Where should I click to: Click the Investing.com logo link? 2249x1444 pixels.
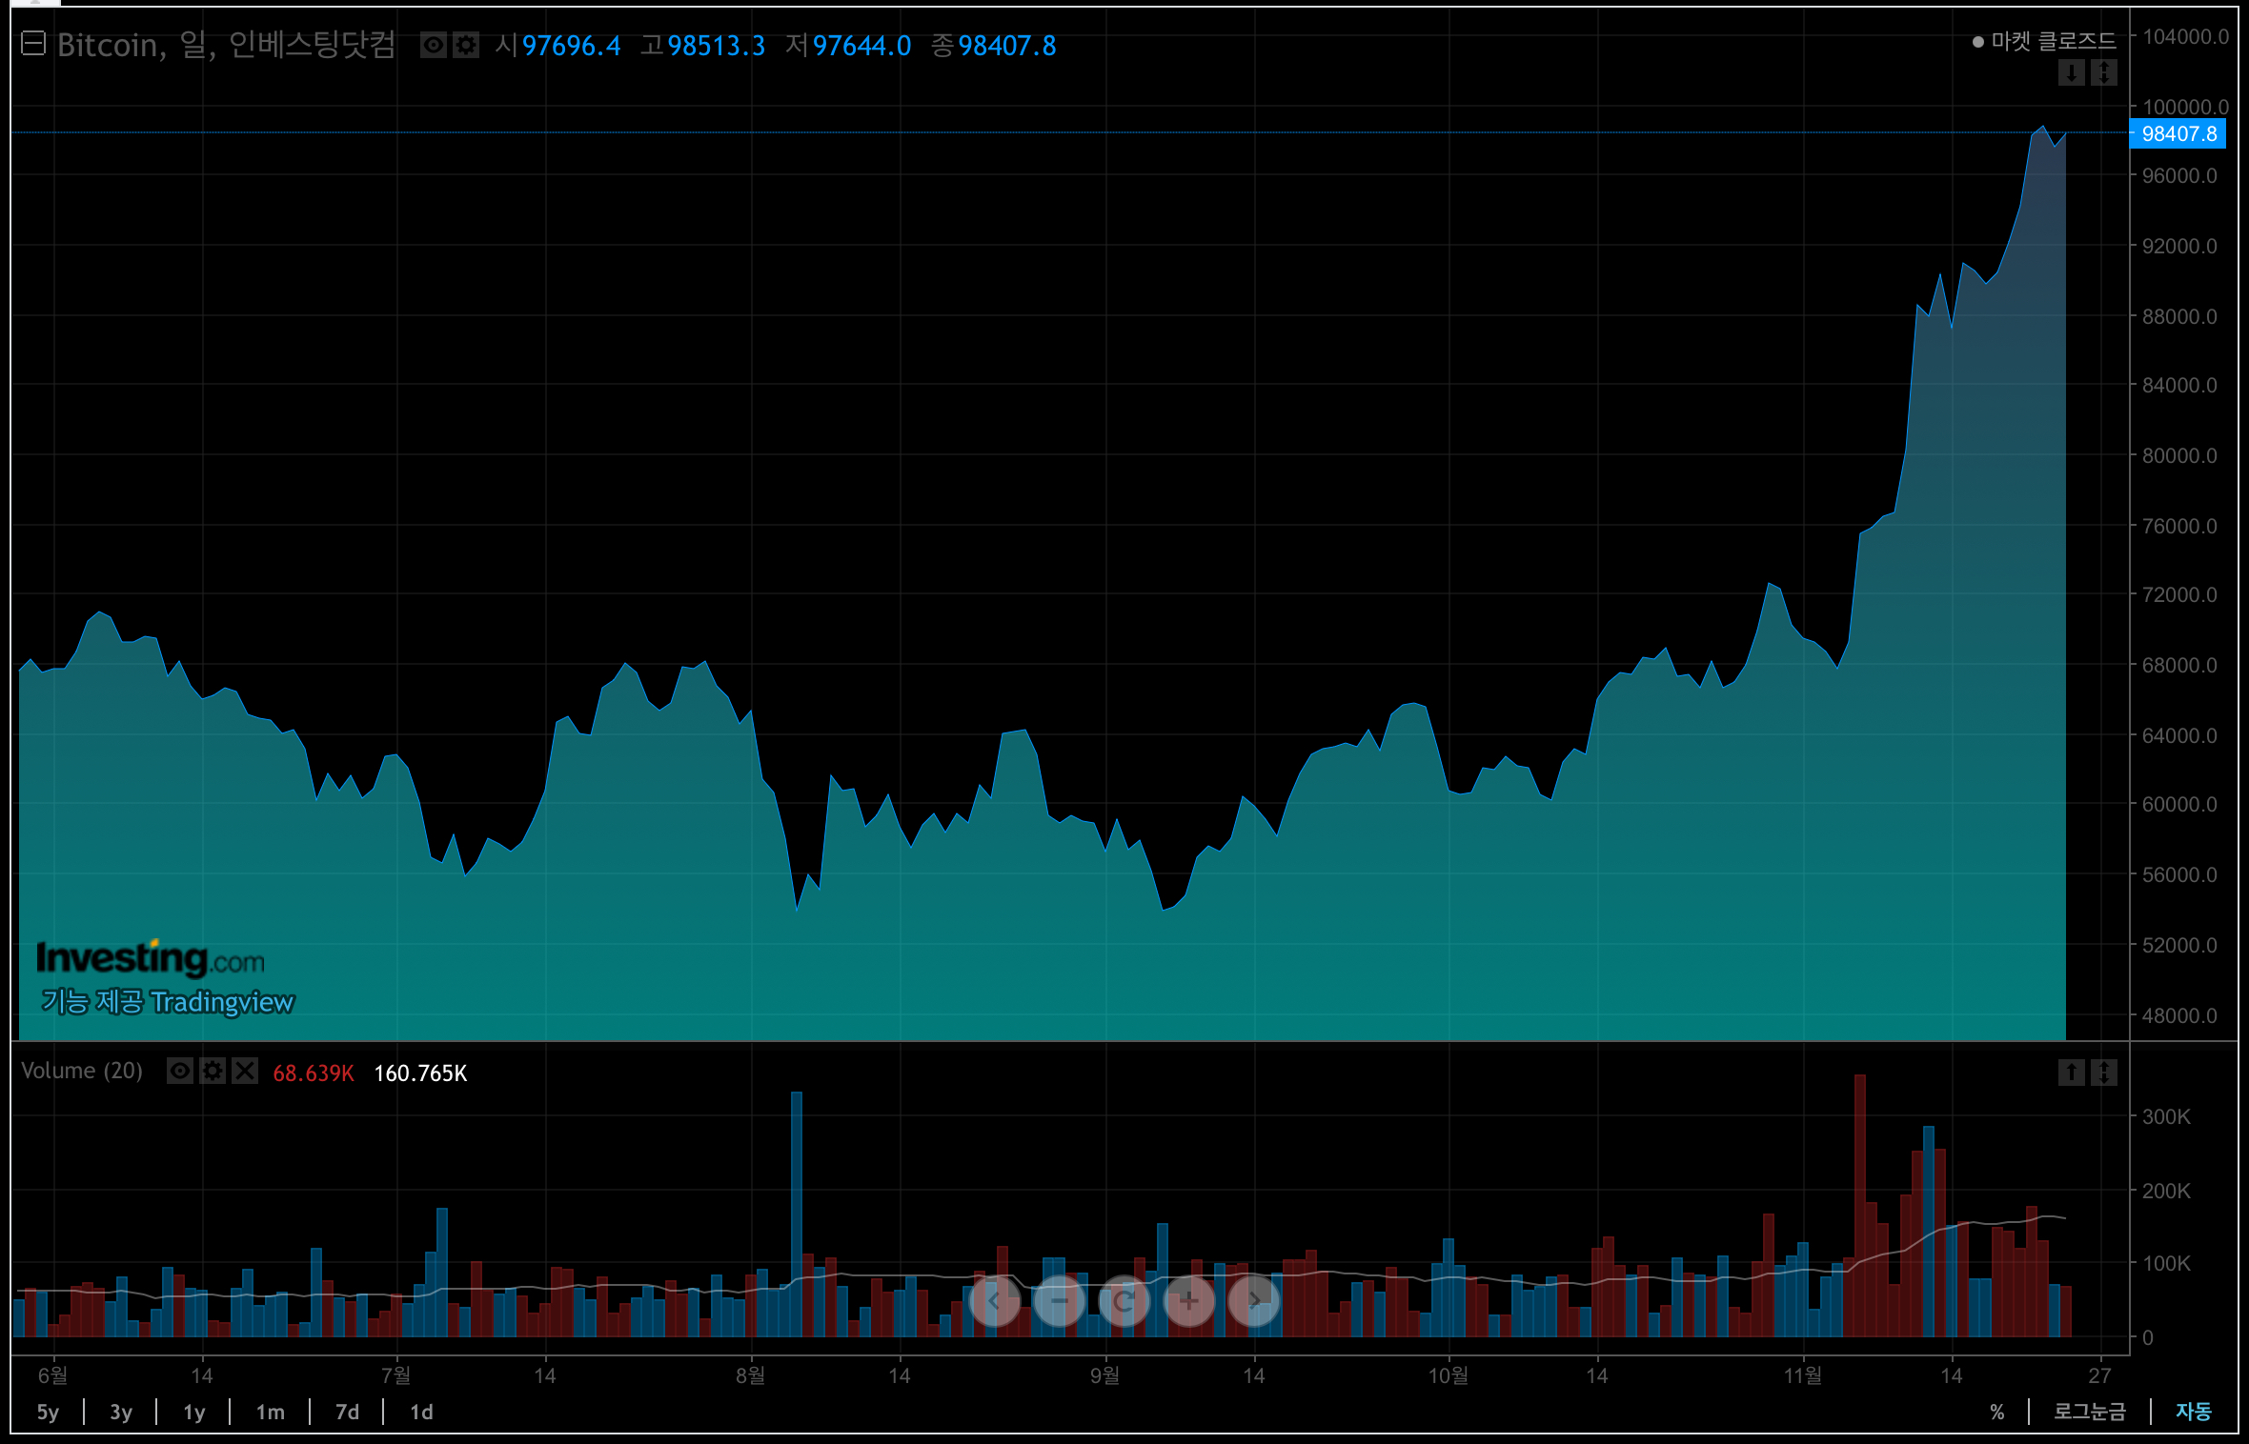(x=150, y=958)
